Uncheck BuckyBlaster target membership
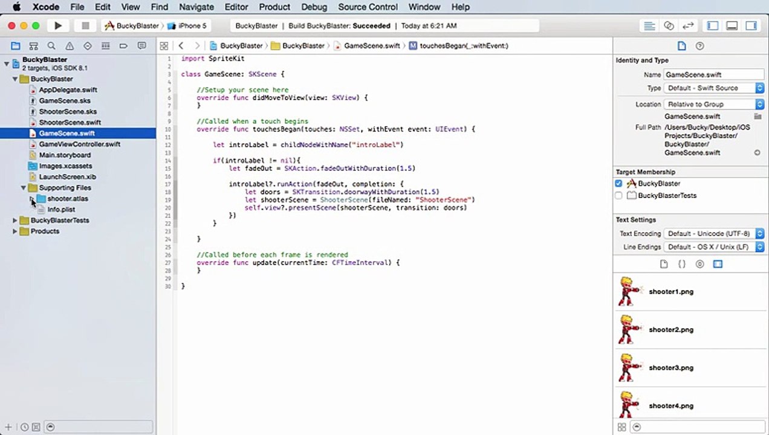This screenshot has height=435, width=769. [x=618, y=184]
